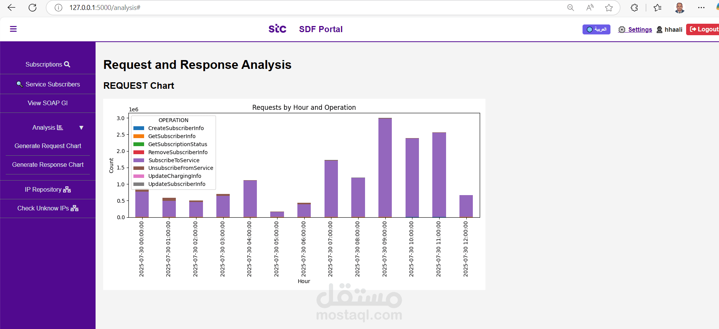Open browser settings and more menu
Image resolution: width=719 pixels, height=329 pixels.
(701, 8)
